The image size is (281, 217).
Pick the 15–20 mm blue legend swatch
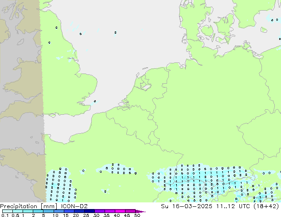[x=69, y=211]
